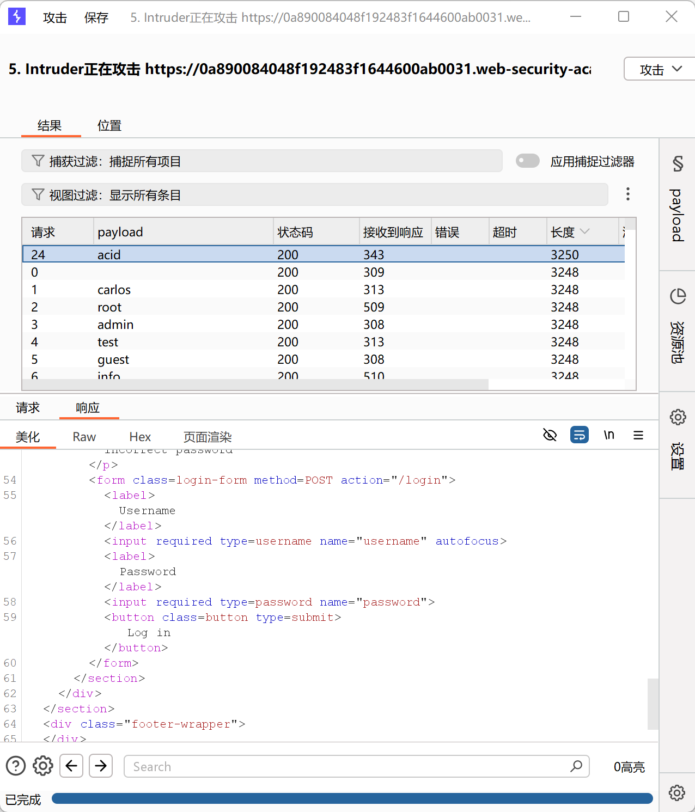
Task: Sort by 长度 column header arrow
Action: pos(585,231)
